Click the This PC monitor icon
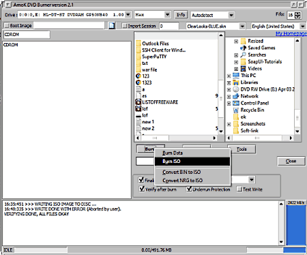 236,75
